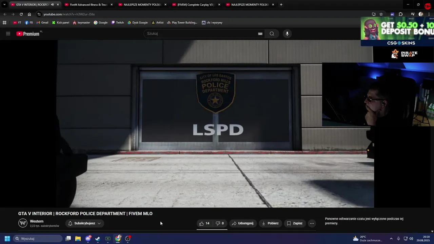Switch to FiveM Advanced Illness tab
Screen dimensions: 434x244
[x=88, y=5]
